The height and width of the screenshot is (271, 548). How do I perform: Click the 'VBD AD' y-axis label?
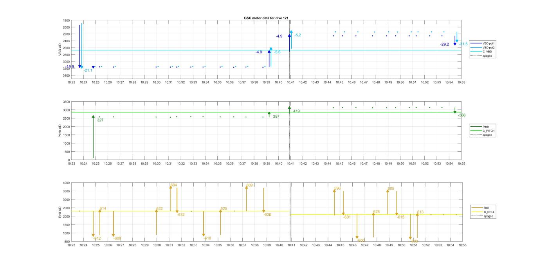click(x=60, y=49)
